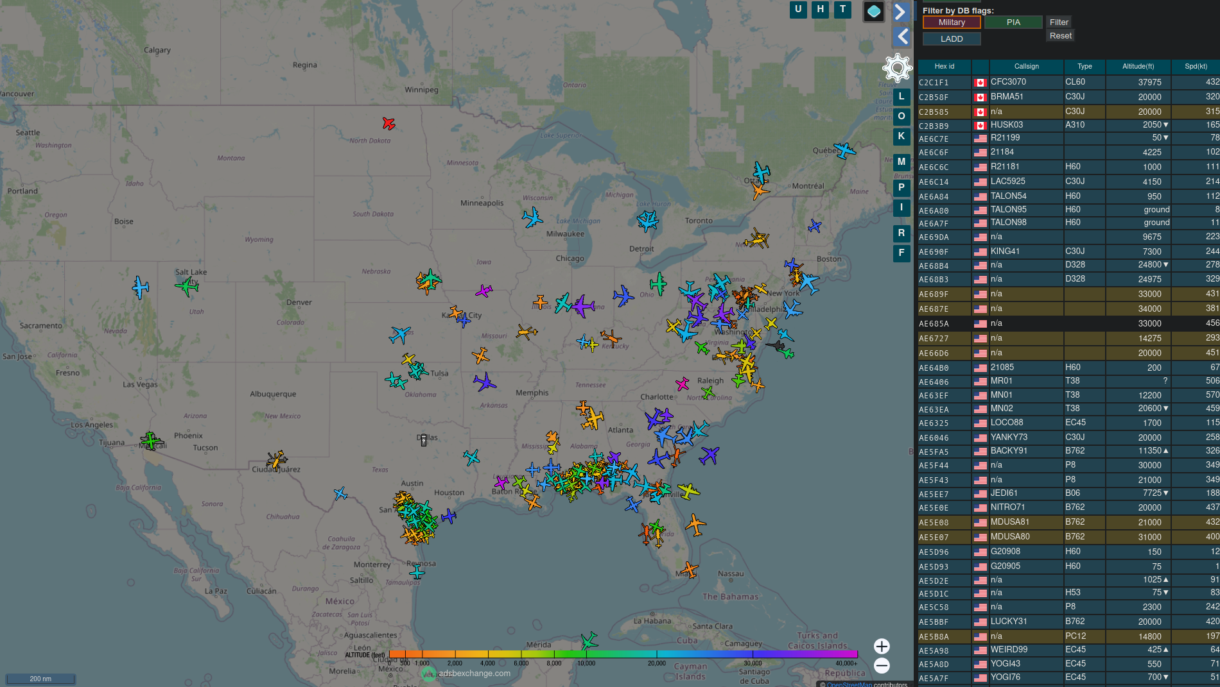Open the settings gear icon
The width and height of the screenshot is (1220, 687).
(897, 67)
